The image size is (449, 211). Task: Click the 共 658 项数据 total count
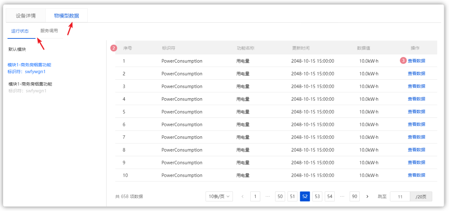point(129,196)
